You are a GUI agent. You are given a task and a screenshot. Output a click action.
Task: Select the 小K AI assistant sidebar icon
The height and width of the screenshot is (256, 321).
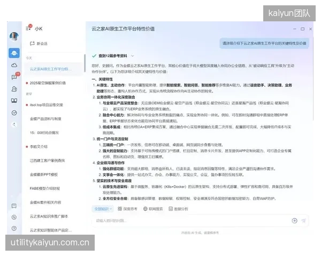[14, 53]
